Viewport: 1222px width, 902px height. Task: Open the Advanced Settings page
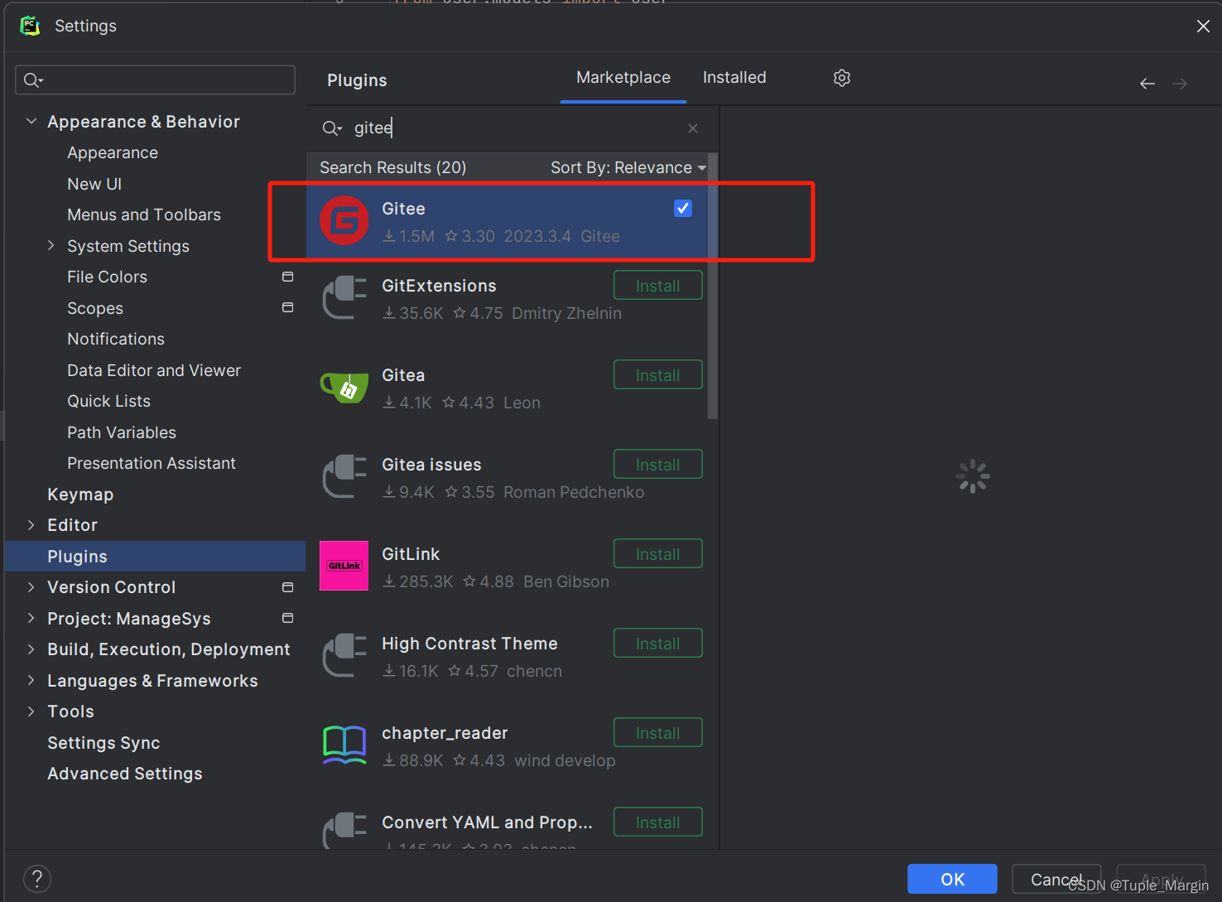(x=125, y=774)
